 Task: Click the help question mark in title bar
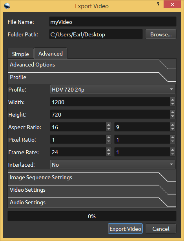pyautogui.click(x=158, y=4)
